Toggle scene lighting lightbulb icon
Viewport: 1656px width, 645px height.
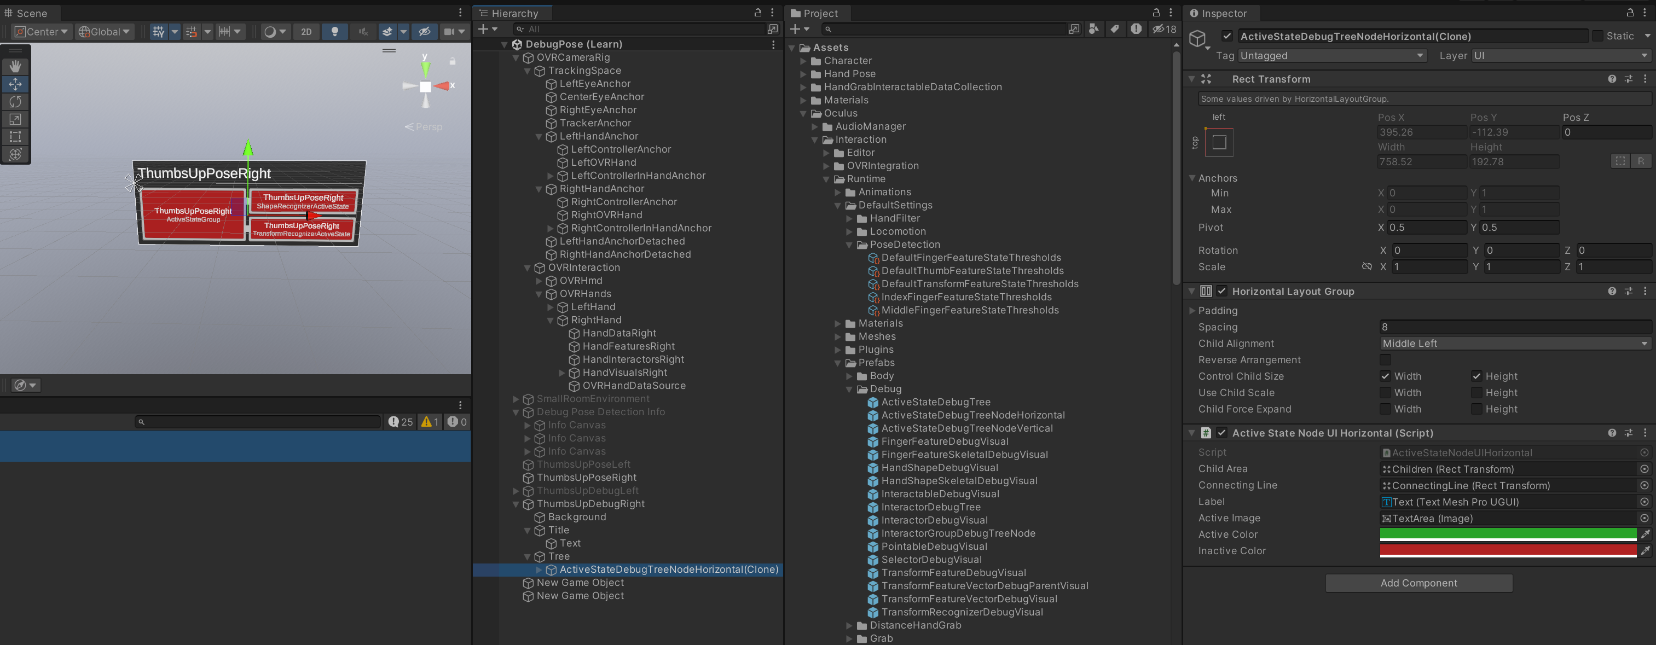click(x=334, y=32)
